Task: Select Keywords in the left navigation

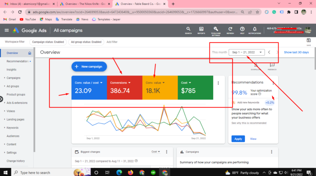Action: tap(12, 128)
